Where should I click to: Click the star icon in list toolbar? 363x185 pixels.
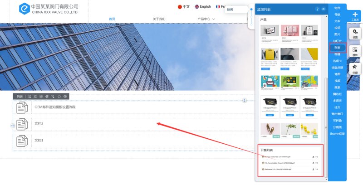coord(59,97)
